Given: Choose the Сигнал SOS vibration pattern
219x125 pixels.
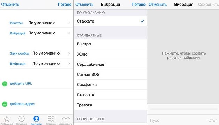Looking at the screenshot, I should 110,75.
